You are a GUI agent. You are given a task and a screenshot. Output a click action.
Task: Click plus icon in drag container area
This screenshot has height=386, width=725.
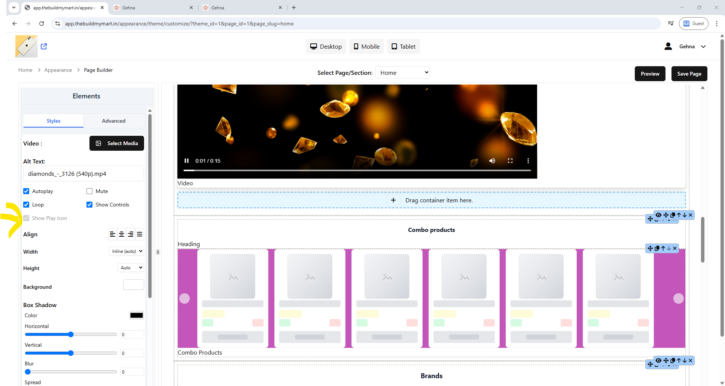point(393,200)
